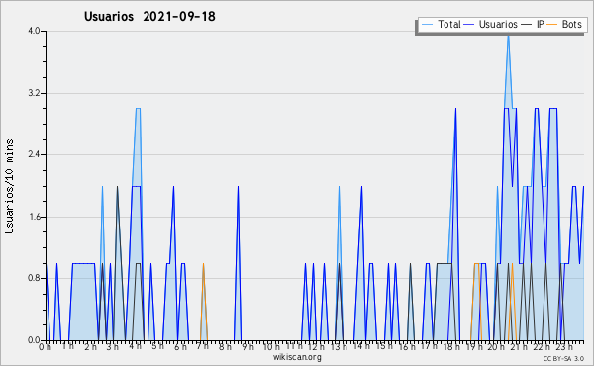This screenshot has height=366, width=594.
Task: Click the orange Bots legend line
Action: point(552,25)
